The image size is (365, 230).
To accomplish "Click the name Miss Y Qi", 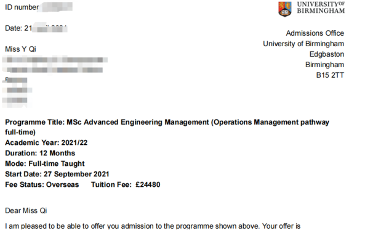I will pyautogui.click(x=20, y=49).
